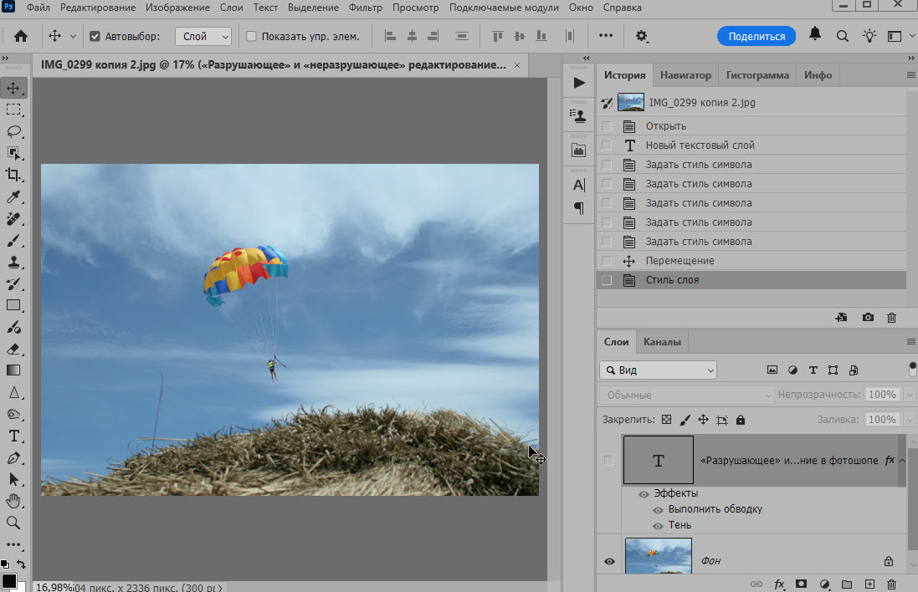Select the Crop tool
This screenshot has width=918, height=592.
[13, 175]
